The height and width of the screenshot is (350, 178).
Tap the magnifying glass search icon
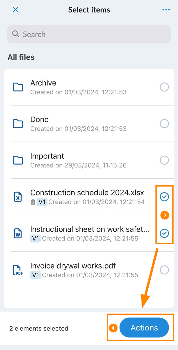[x=16, y=34]
